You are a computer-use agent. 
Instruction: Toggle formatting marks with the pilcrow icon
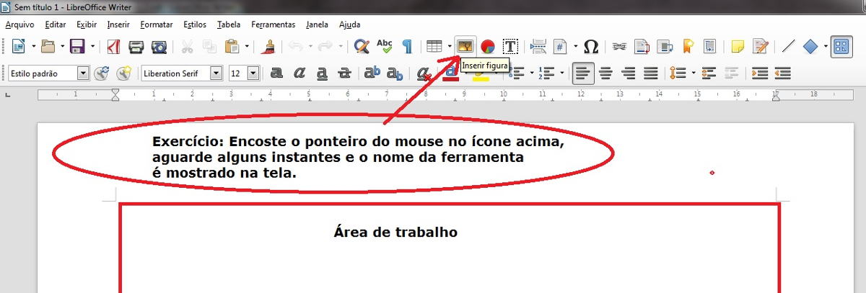407,47
